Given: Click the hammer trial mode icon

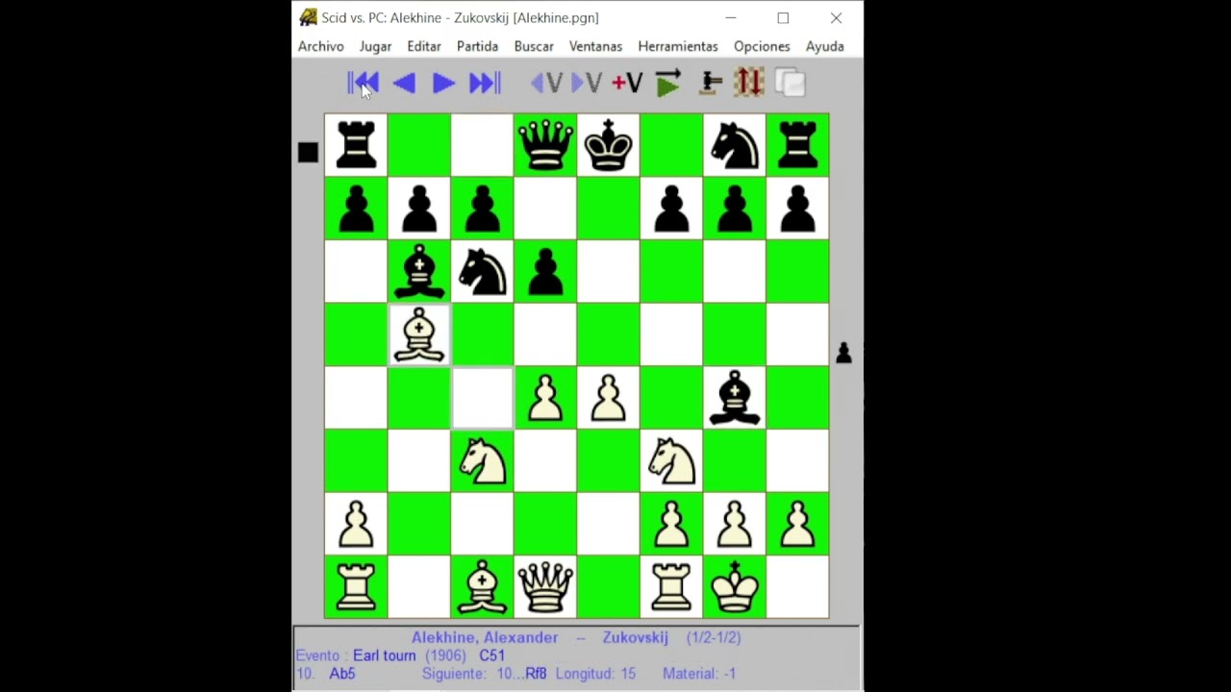Looking at the screenshot, I should point(711,84).
